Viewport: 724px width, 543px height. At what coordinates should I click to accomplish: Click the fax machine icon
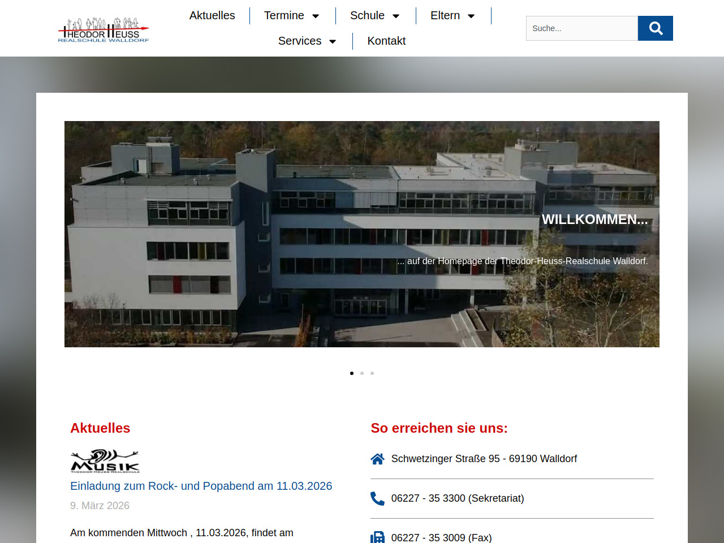377,537
